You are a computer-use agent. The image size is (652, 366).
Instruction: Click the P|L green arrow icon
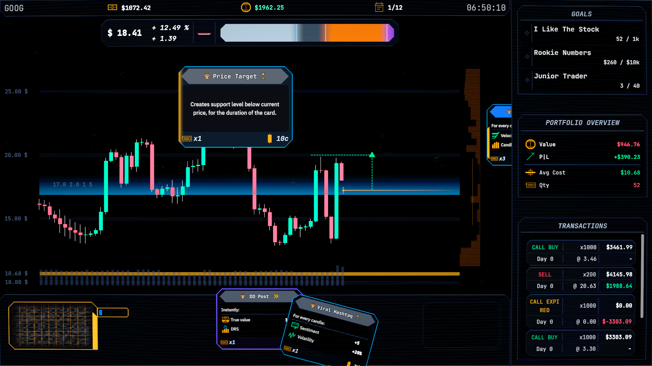click(530, 157)
